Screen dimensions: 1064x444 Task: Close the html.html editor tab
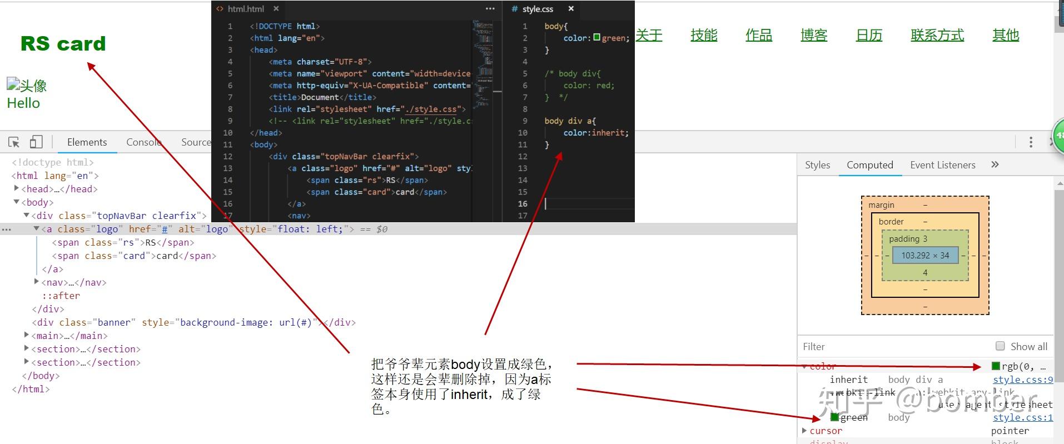[276, 9]
